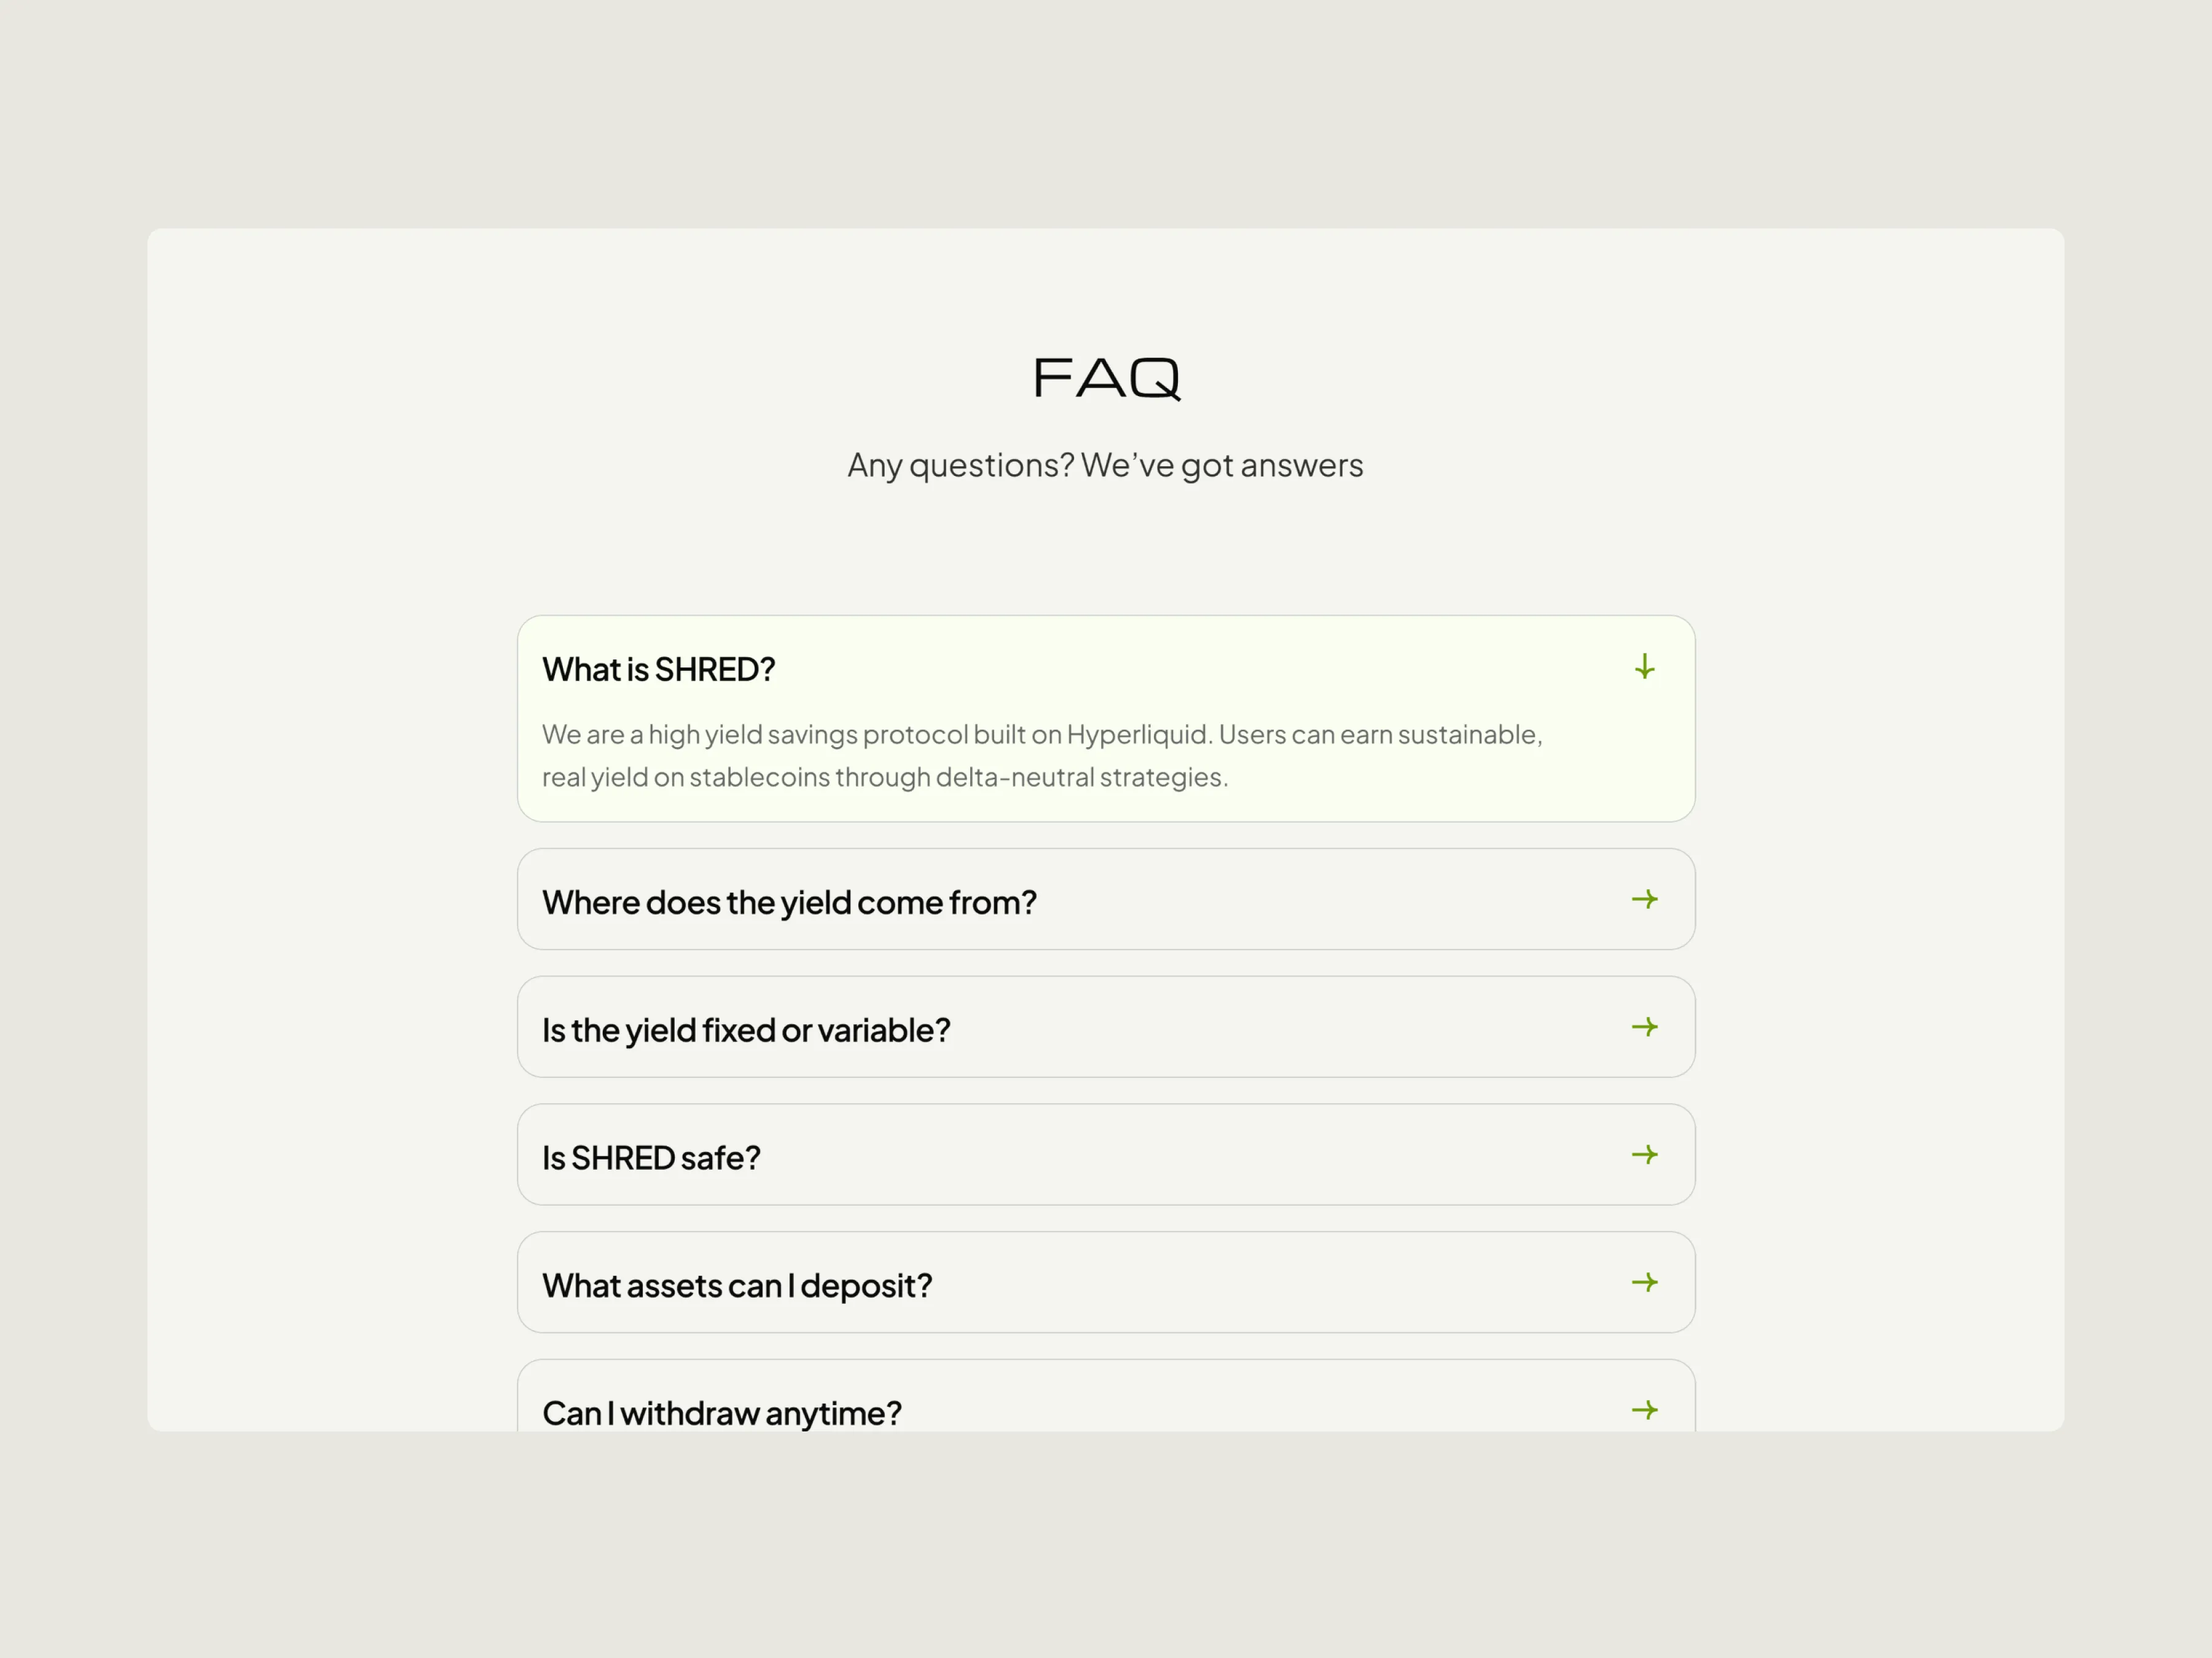2212x1658 pixels.
Task: Expand the "Is the yield fixed or variable?" question
Action: pyautogui.click(x=746, y=1029)
